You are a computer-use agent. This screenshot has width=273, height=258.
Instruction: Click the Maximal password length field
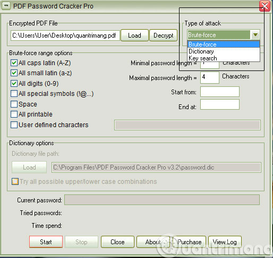pyautogui.click(x=210, y=77)
